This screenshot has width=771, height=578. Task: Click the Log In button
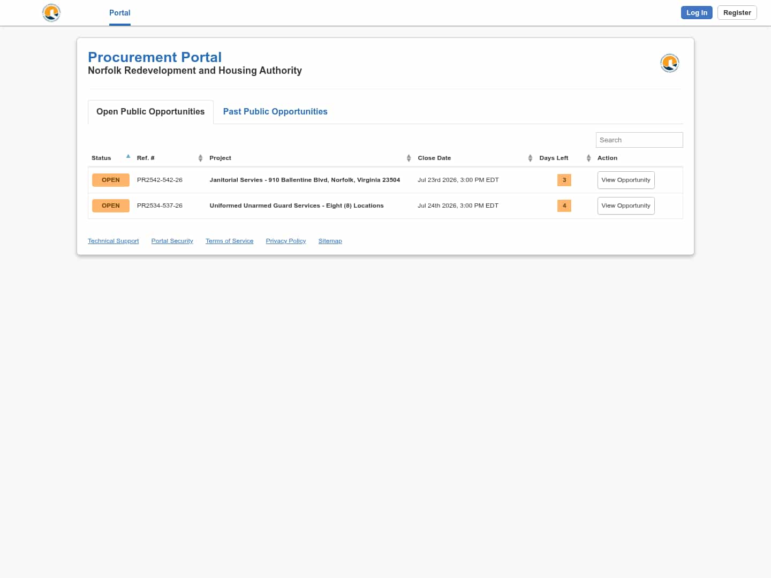tap(697, 13)
